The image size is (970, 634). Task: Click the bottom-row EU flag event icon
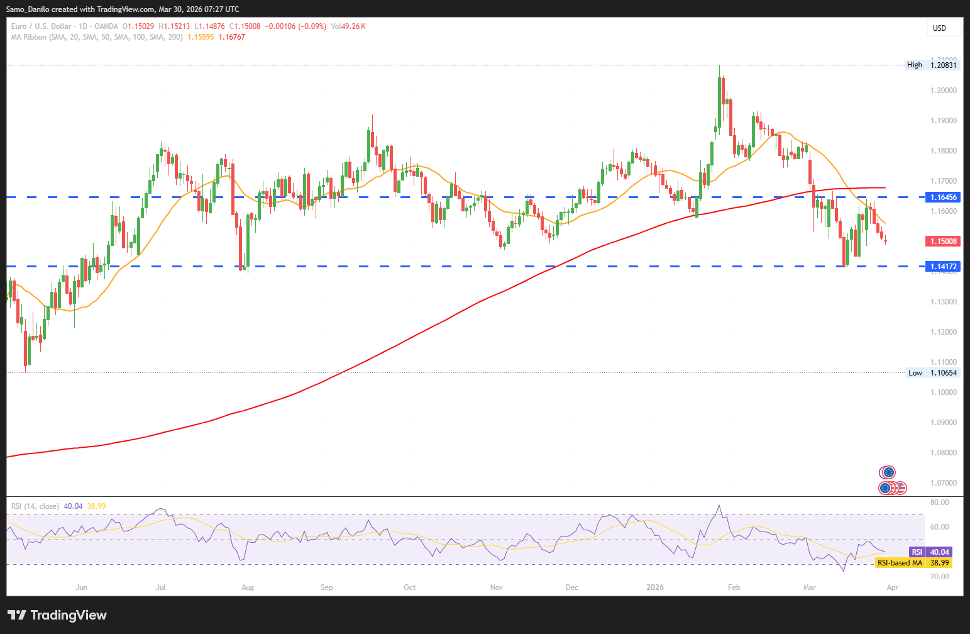[886, 488]
